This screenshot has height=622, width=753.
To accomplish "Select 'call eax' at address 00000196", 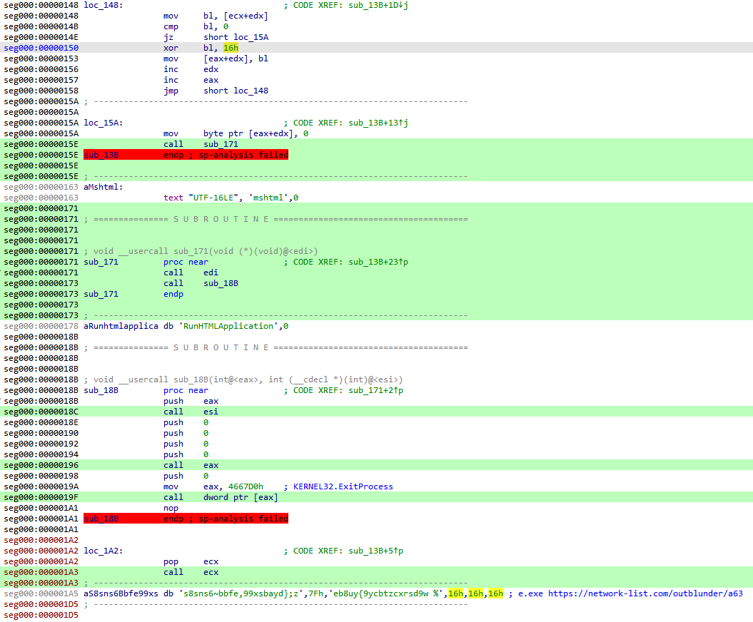I will (191, 466).
